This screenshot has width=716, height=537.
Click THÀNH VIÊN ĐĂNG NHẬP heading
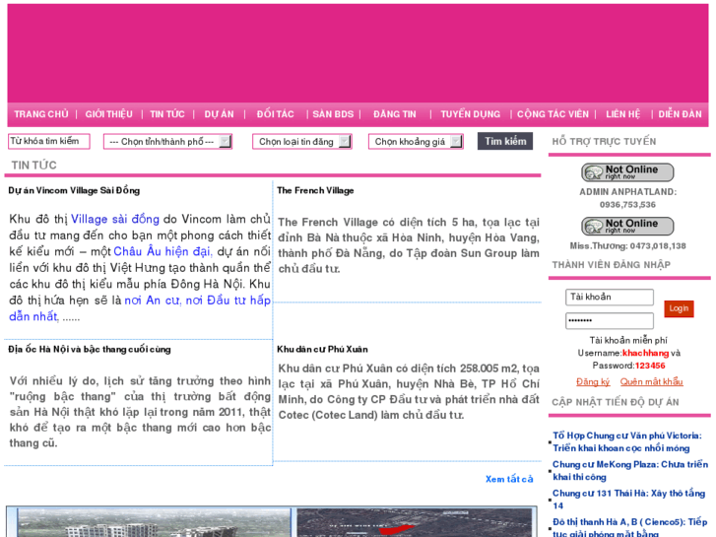tap(611, 265)
